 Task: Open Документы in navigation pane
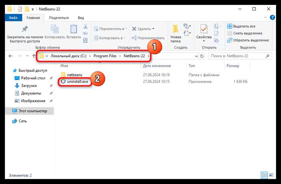(28, 93)
